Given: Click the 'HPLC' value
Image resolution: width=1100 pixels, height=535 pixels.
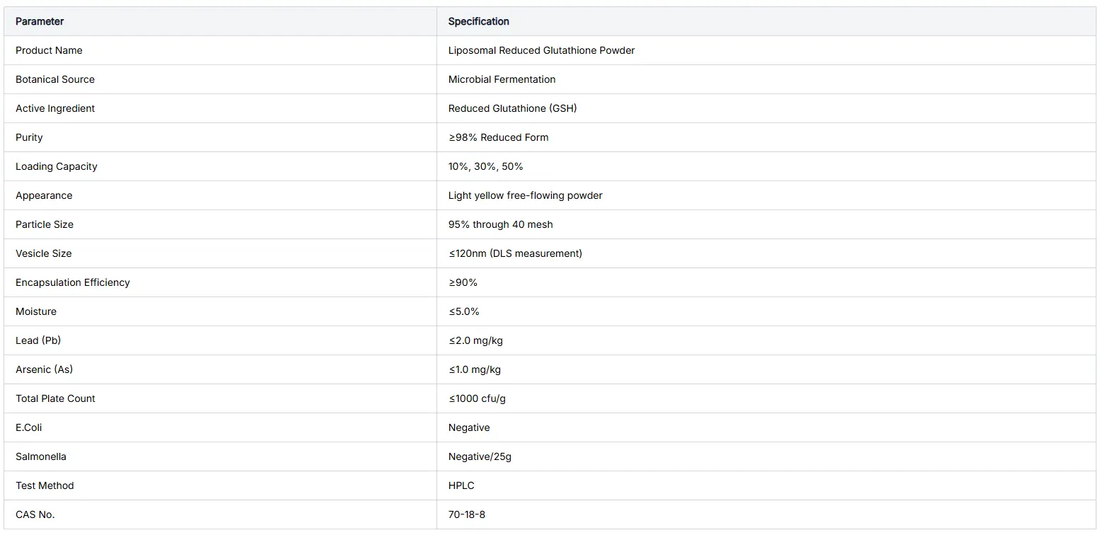Looking at the screenshot, I should (x=461, y=485).
